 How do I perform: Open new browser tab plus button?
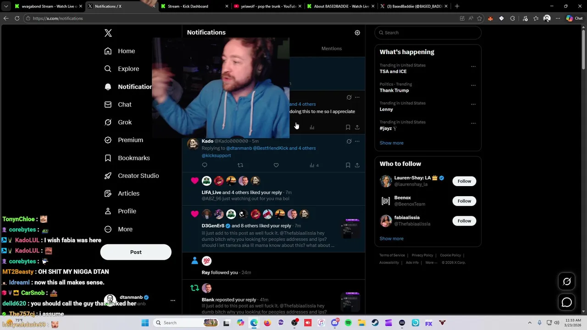[x=457, y=6]
